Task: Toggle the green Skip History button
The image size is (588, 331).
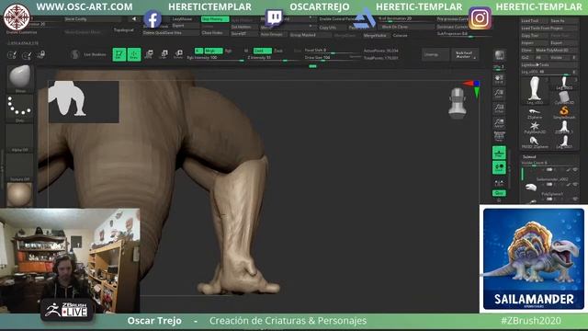Action: coord(215,18)
